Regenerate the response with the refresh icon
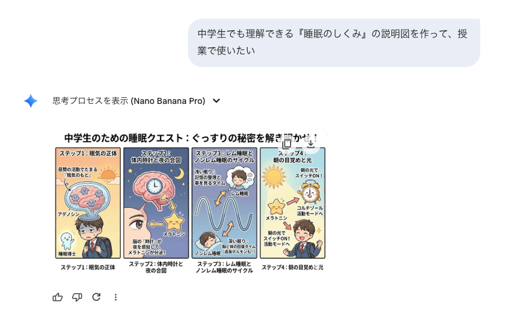This screenshot has height=322, width=505. [96, 297]
